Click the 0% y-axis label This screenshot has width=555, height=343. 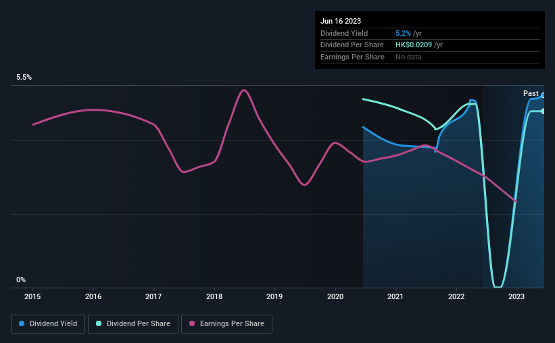pos(21,280)
